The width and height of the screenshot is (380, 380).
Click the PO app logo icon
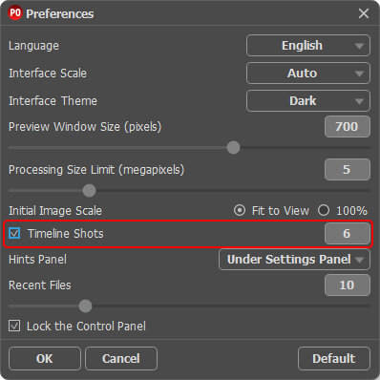pos(15,13)
